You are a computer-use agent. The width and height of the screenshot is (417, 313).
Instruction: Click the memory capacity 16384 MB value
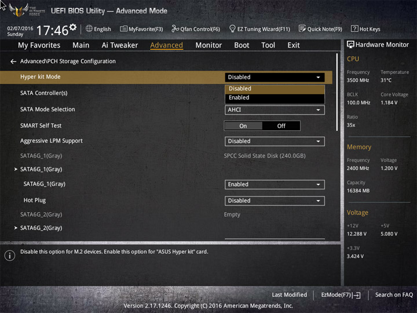tap(358, 191)
